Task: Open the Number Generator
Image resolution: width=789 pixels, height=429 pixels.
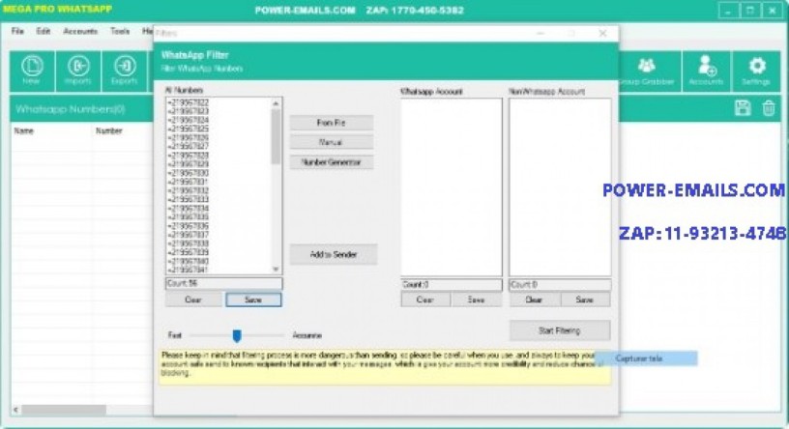Action: (331, 162)
